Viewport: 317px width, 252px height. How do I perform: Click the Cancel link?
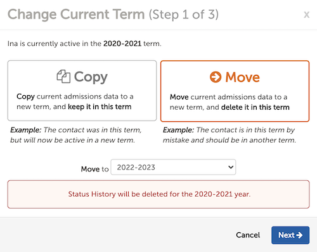point(248,235)
